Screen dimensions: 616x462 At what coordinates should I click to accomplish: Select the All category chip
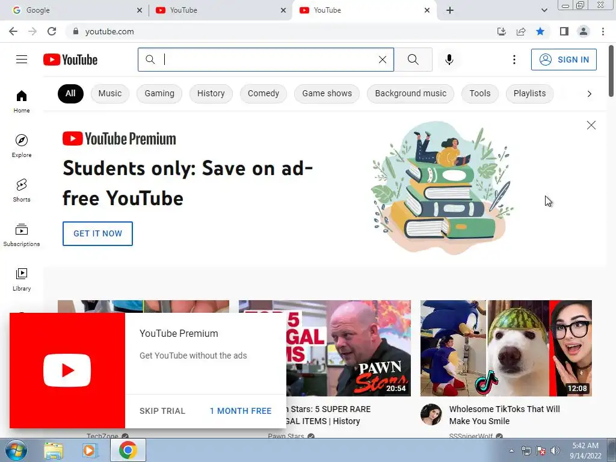pos(70,93)
